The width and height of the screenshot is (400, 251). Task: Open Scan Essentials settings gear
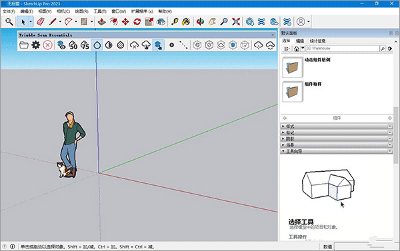pos(36,45)
